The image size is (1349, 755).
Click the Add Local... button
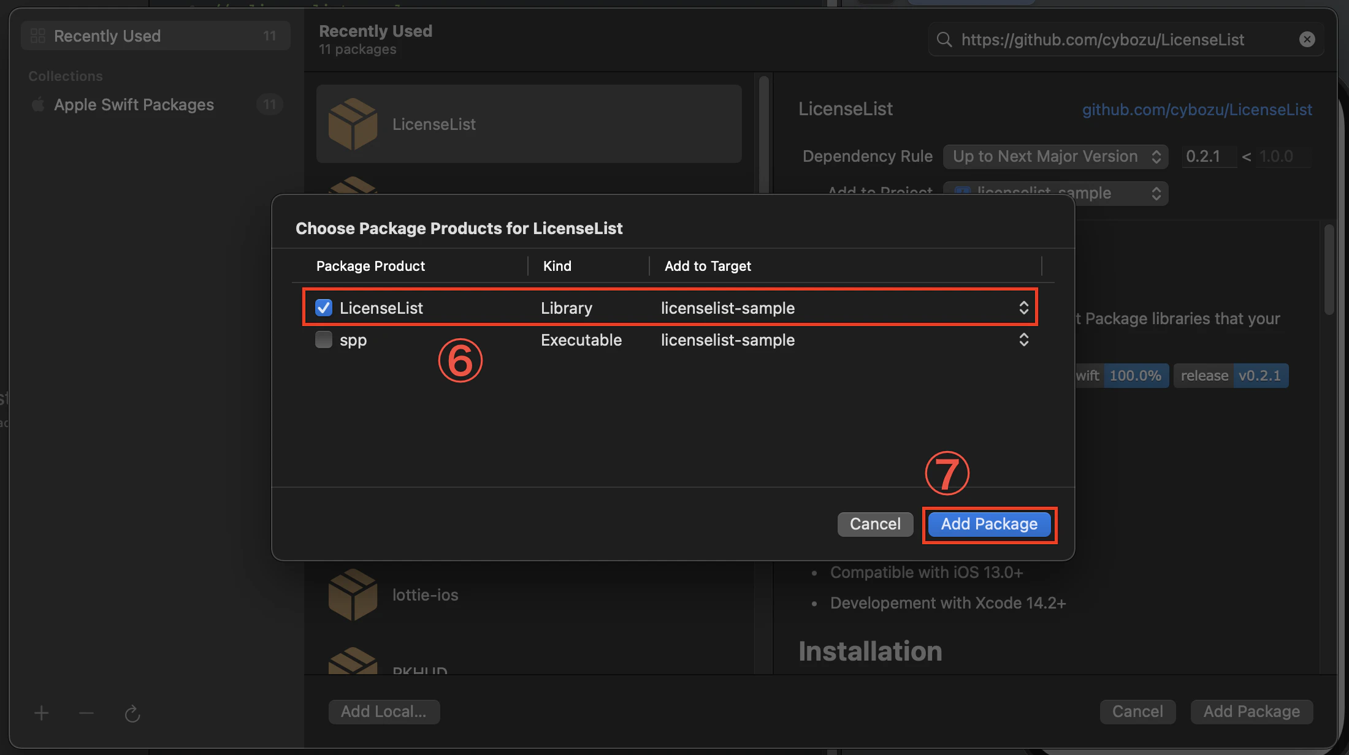pyautogui.click(x=384, y=711)
